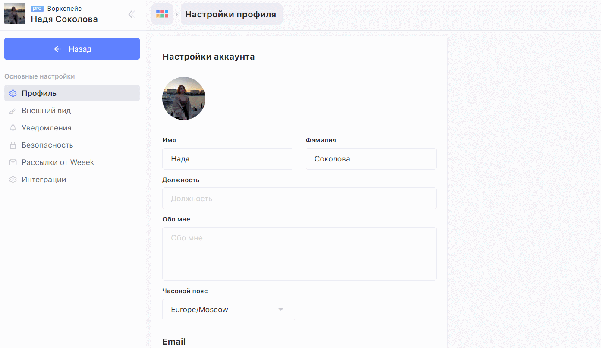The image size is (601, 348).
Task: Click the brush icon for Внешний вид
Action: point(13,111)
